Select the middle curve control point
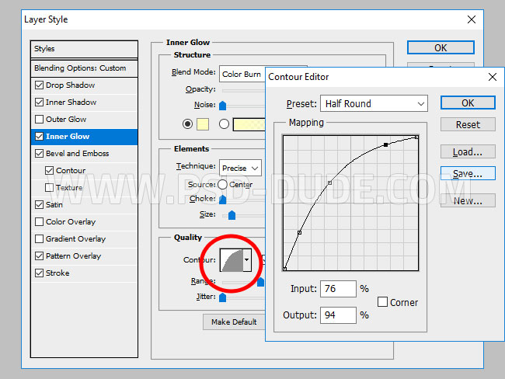The height and width of the screenshot is (379, 505). 329,183
